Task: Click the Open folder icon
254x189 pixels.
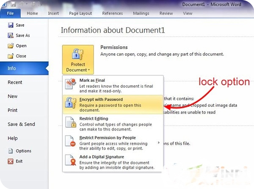Action: click(11, 46)
